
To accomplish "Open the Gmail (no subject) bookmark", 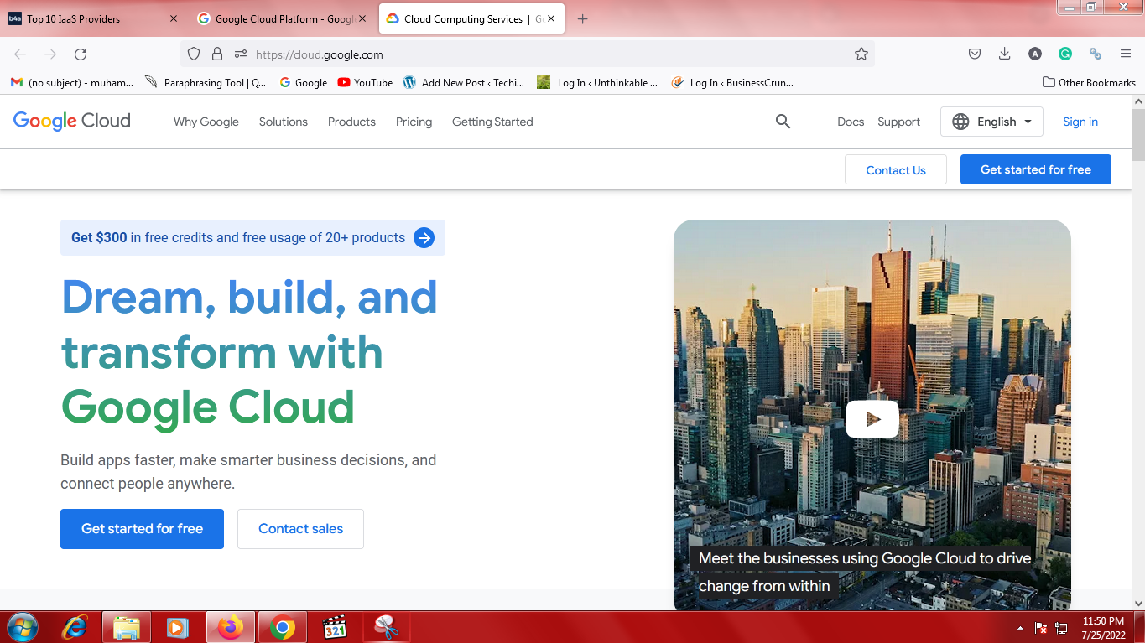I will click(71, 82).
